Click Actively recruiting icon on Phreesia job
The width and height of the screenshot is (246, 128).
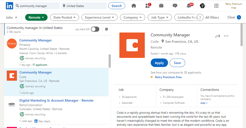coord(22,58)
